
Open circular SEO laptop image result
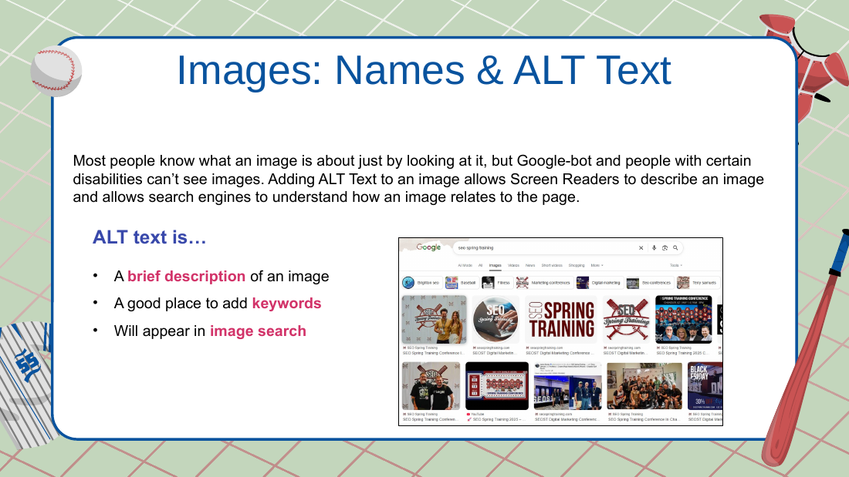pos(496,319)
